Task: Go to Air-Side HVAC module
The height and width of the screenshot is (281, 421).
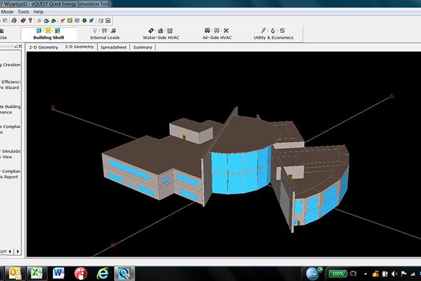Action: tap(216, 34)
